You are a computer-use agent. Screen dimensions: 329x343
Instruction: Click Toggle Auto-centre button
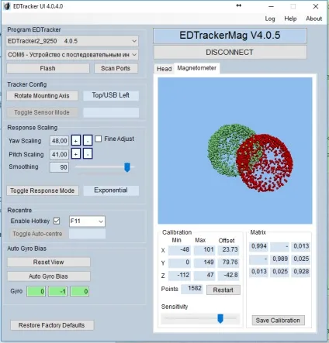pos(37,234)
